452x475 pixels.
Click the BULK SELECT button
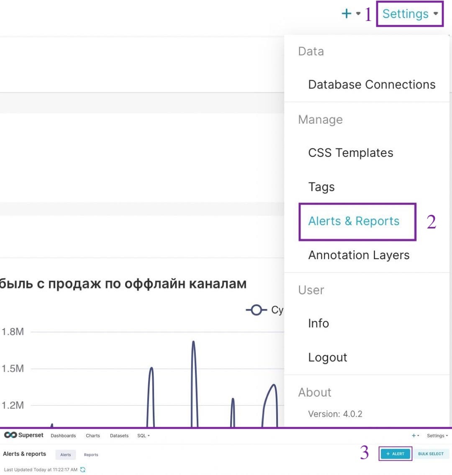tap(431, 454)
